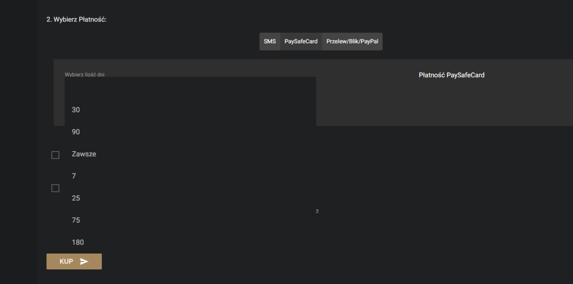
Task: Choose the 30 days option
Action: click(190, 110)
